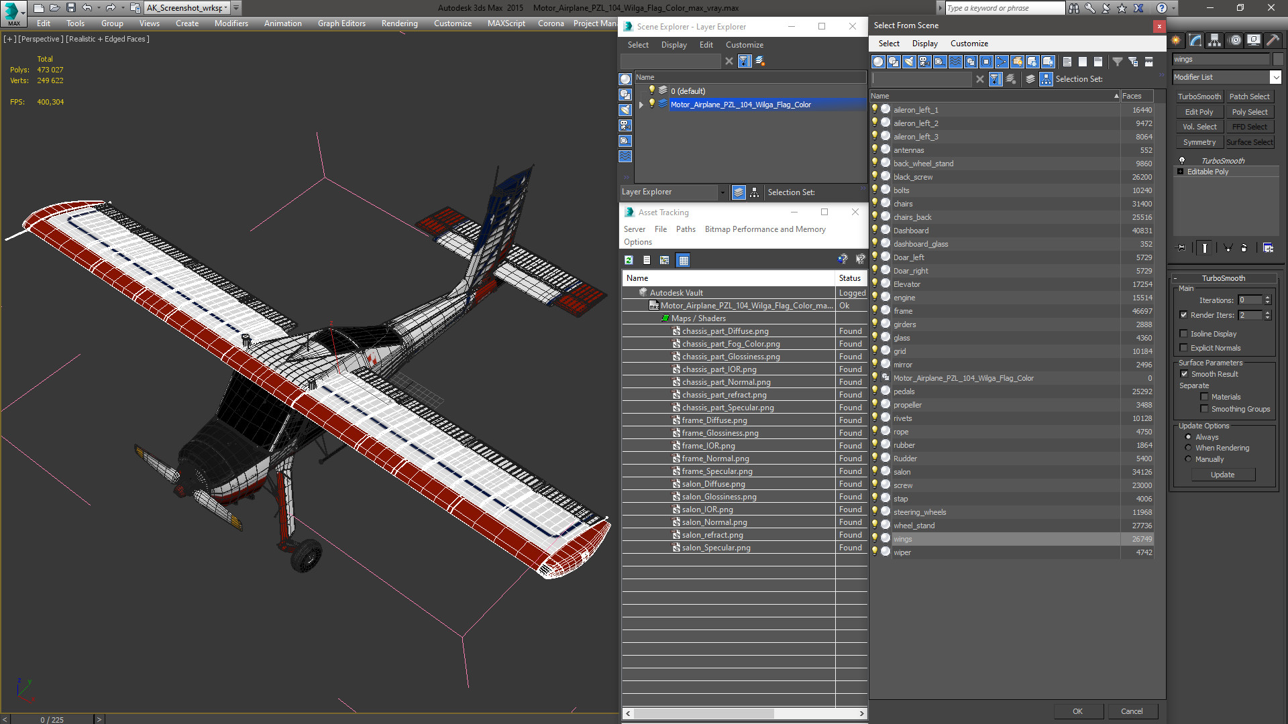Enable Isoline Display checkbox
The height and width of the screenshot is (724, 1288).
(x=1183, y=334)
